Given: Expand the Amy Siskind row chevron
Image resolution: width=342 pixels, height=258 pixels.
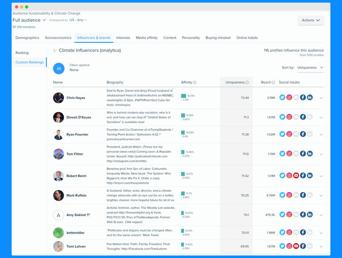Looking at the screenshot, I should 321,215.
